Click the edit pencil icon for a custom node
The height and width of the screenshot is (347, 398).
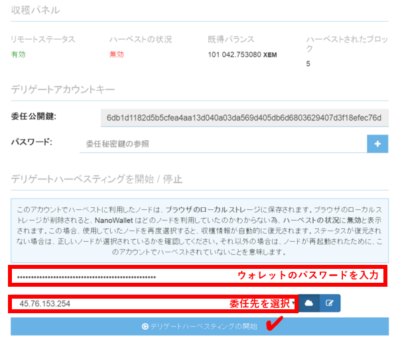pos(330,303)
